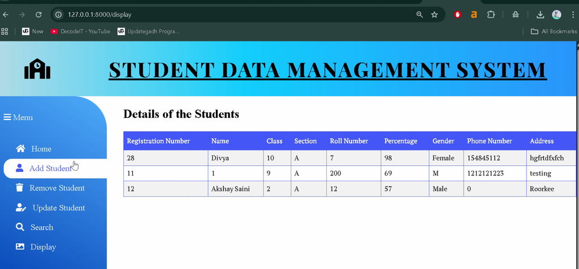
Task: Click the address bar URL 127.0.0.1:8000/display
Action: coord(100,15)
